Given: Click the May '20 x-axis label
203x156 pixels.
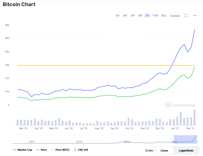Looking at the screenshot, I should pyautogui.click(x=53, y=128).
